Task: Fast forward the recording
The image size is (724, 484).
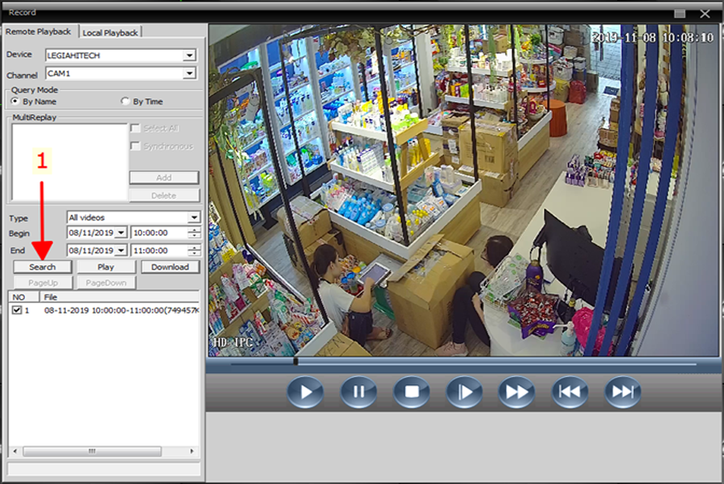Action: 516,392
